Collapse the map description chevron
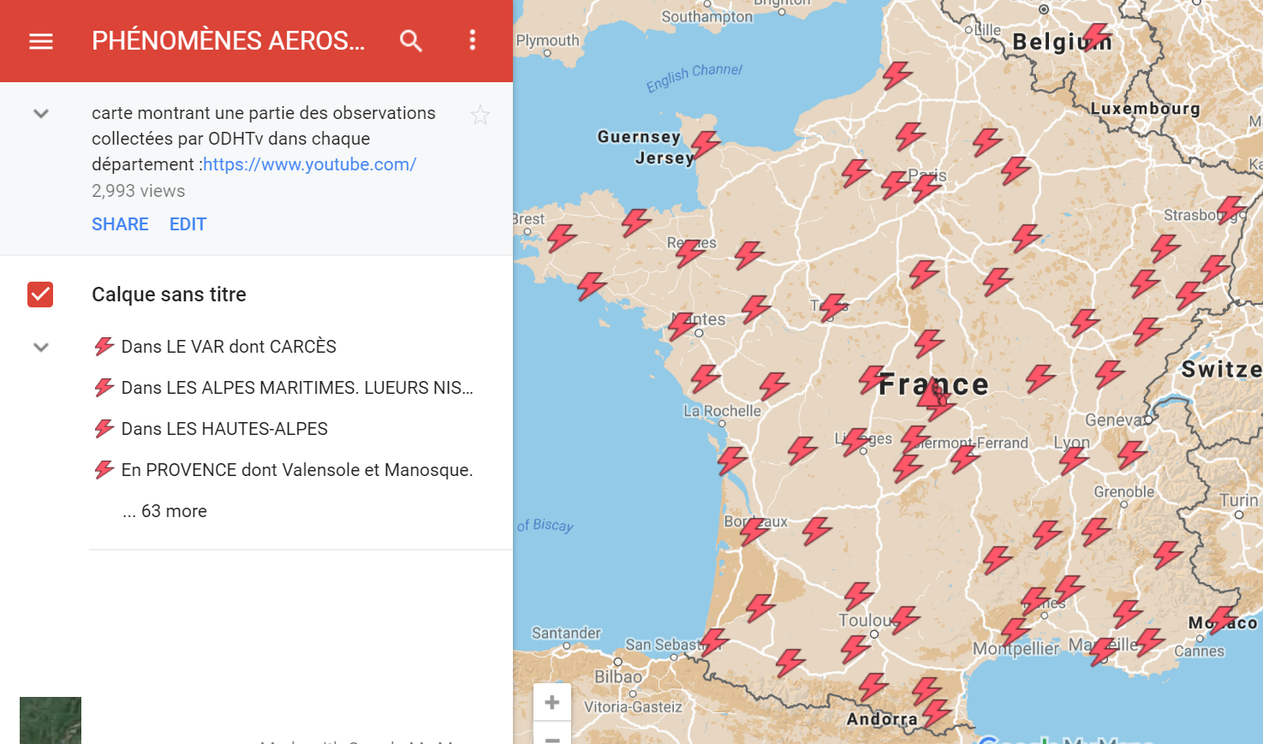 point(40,113)
